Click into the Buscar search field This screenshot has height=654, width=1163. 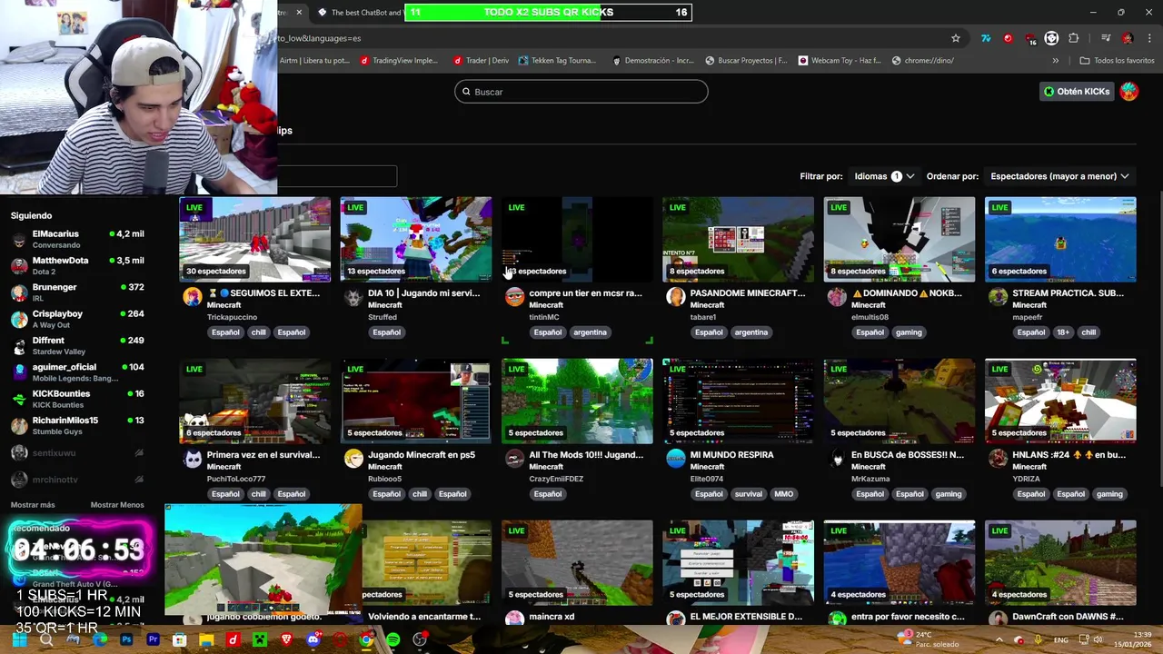point(581,92)
